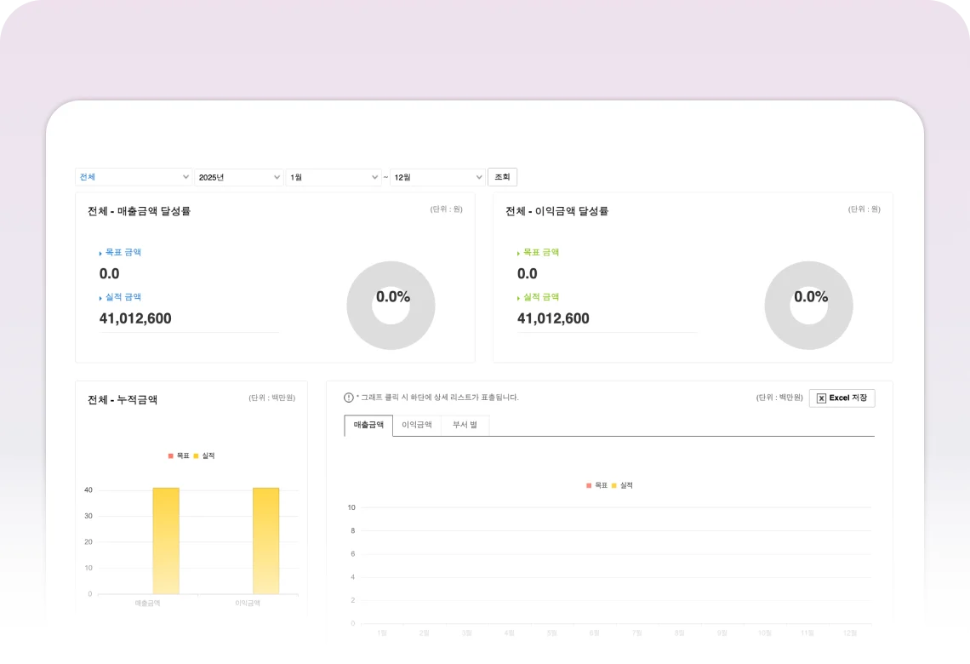
Task: Toggle 실적 legend in the 누적금액 chart
Action: click(204, 456)
